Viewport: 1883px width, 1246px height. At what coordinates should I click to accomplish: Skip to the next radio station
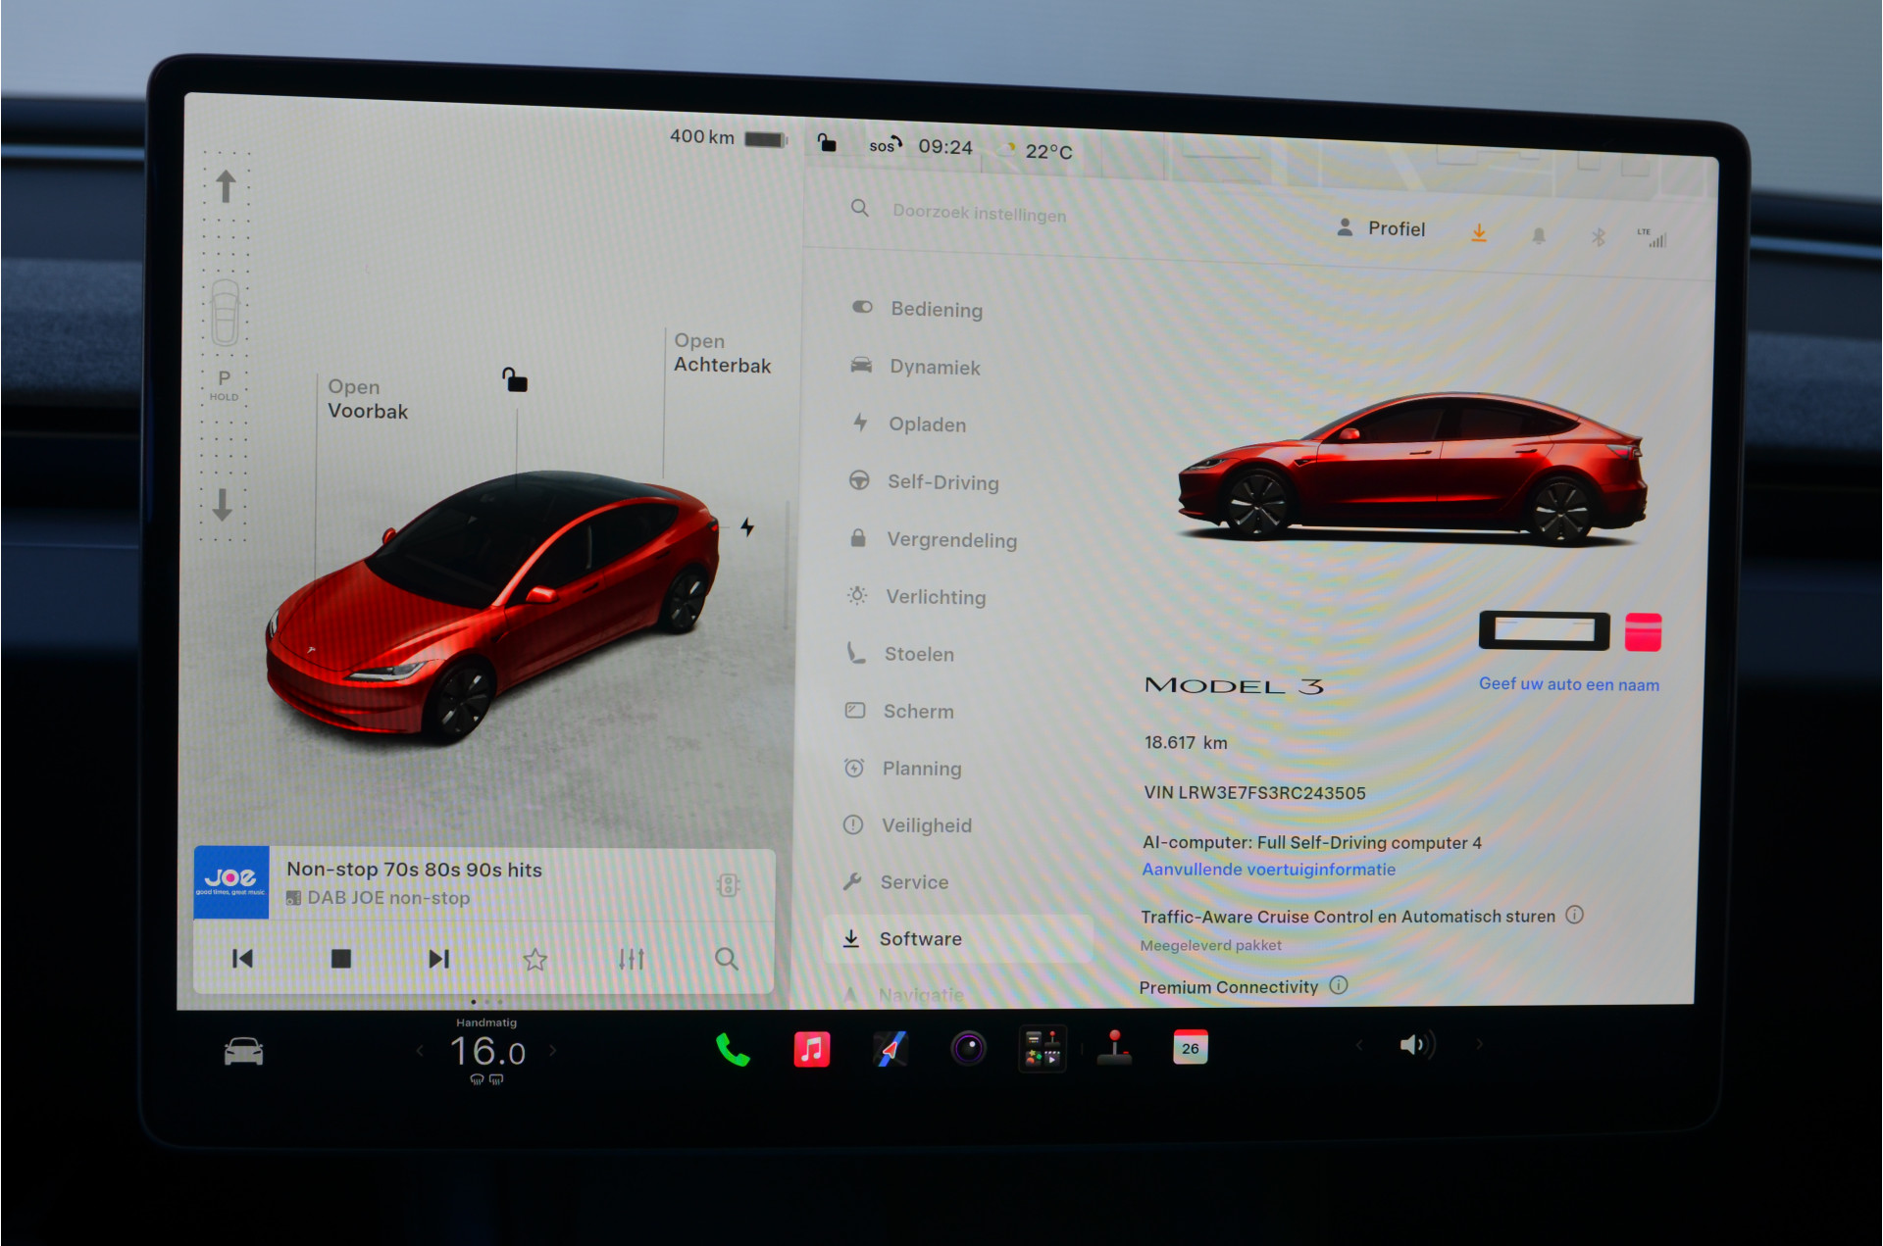point(439,959)
